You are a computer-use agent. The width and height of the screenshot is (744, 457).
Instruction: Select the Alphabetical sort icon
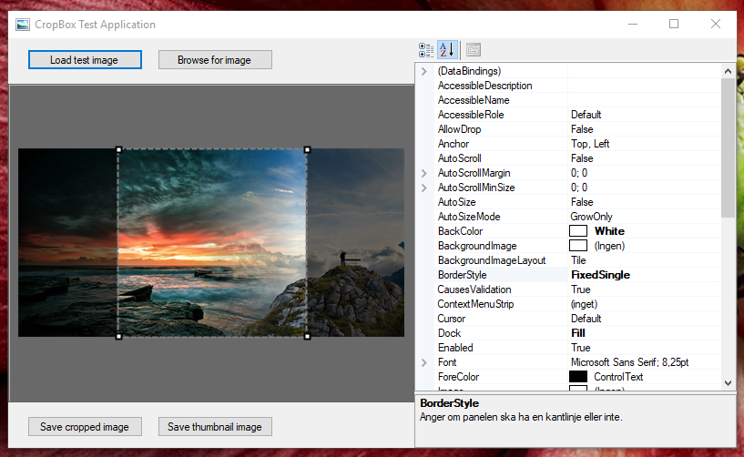coord(447,50)
